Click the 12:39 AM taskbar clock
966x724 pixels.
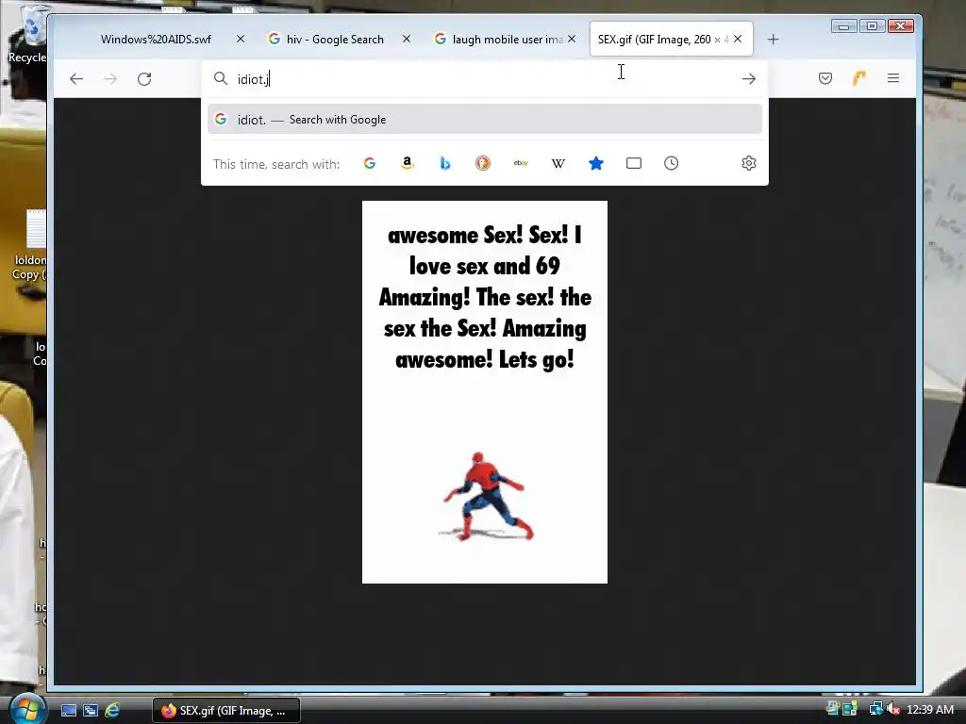pyautogui.click(x=930, y=710)
